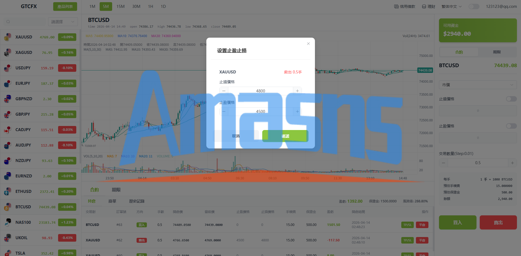Image resolution: width=521 pixels, height=256 pixels.
Task: Open TP/SL for BTCUSD order #63
Action: (x=407, y=225)
